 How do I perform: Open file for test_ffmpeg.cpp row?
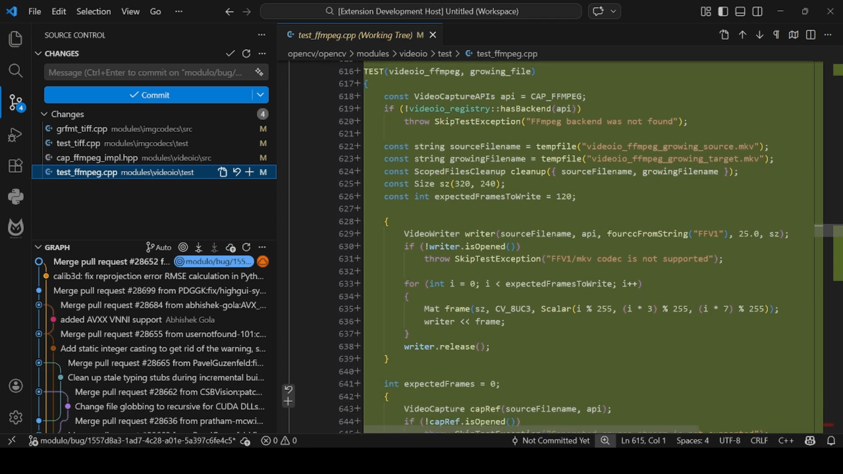point(223,172)
